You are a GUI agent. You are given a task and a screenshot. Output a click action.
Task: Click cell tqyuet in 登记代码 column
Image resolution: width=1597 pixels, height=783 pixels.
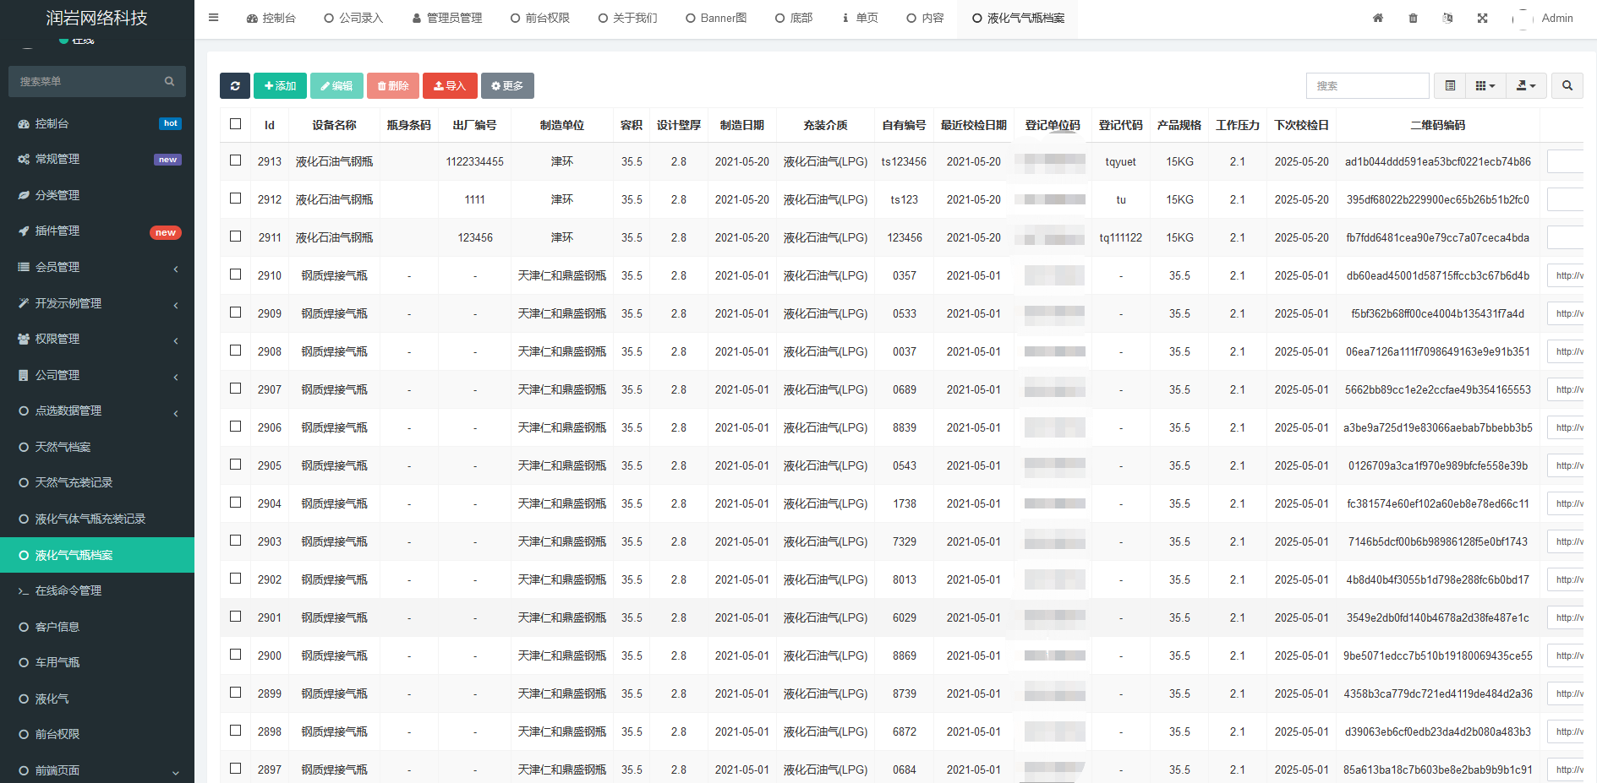pos(1121,161)
